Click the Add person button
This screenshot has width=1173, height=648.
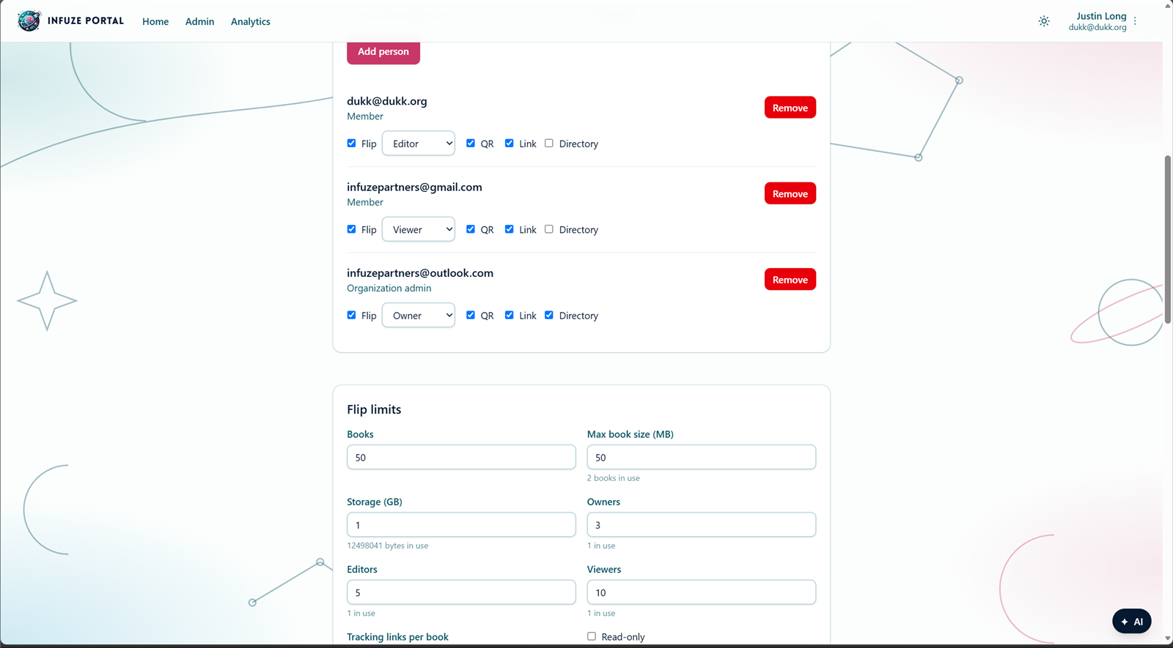pos(383,52)
